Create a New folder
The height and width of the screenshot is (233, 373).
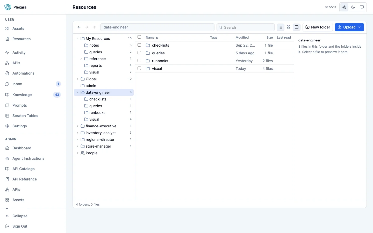pos(318,27)
